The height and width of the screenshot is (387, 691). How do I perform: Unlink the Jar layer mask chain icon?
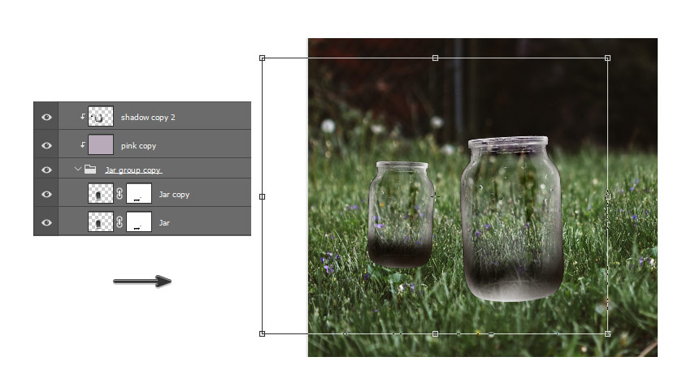click(x=120, y=221)
